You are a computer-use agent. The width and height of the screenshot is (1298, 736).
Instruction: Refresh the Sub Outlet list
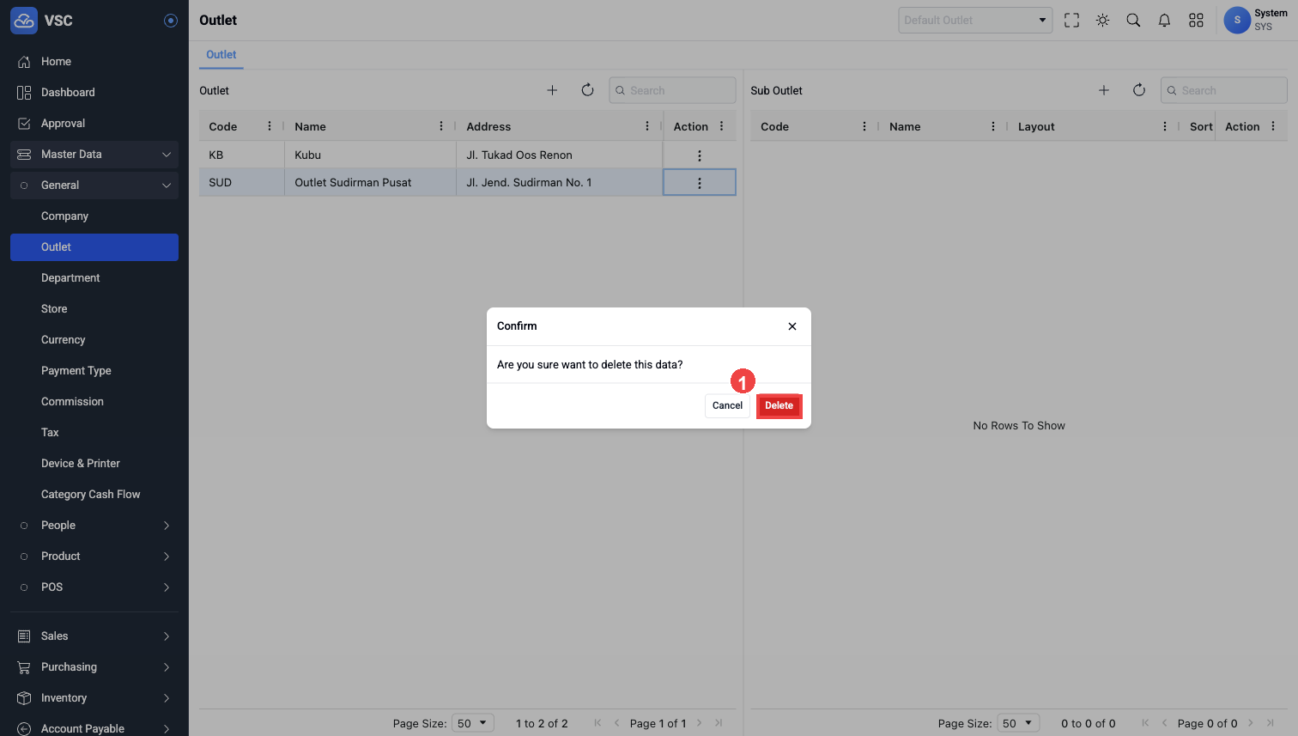click(1139, 90)
